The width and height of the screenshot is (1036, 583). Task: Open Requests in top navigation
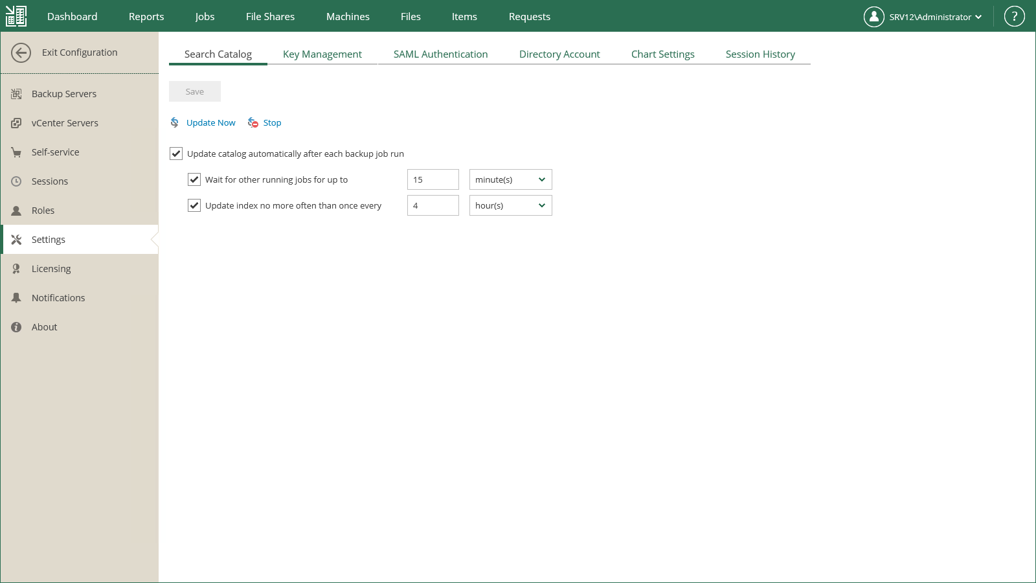tap(530, 16)
